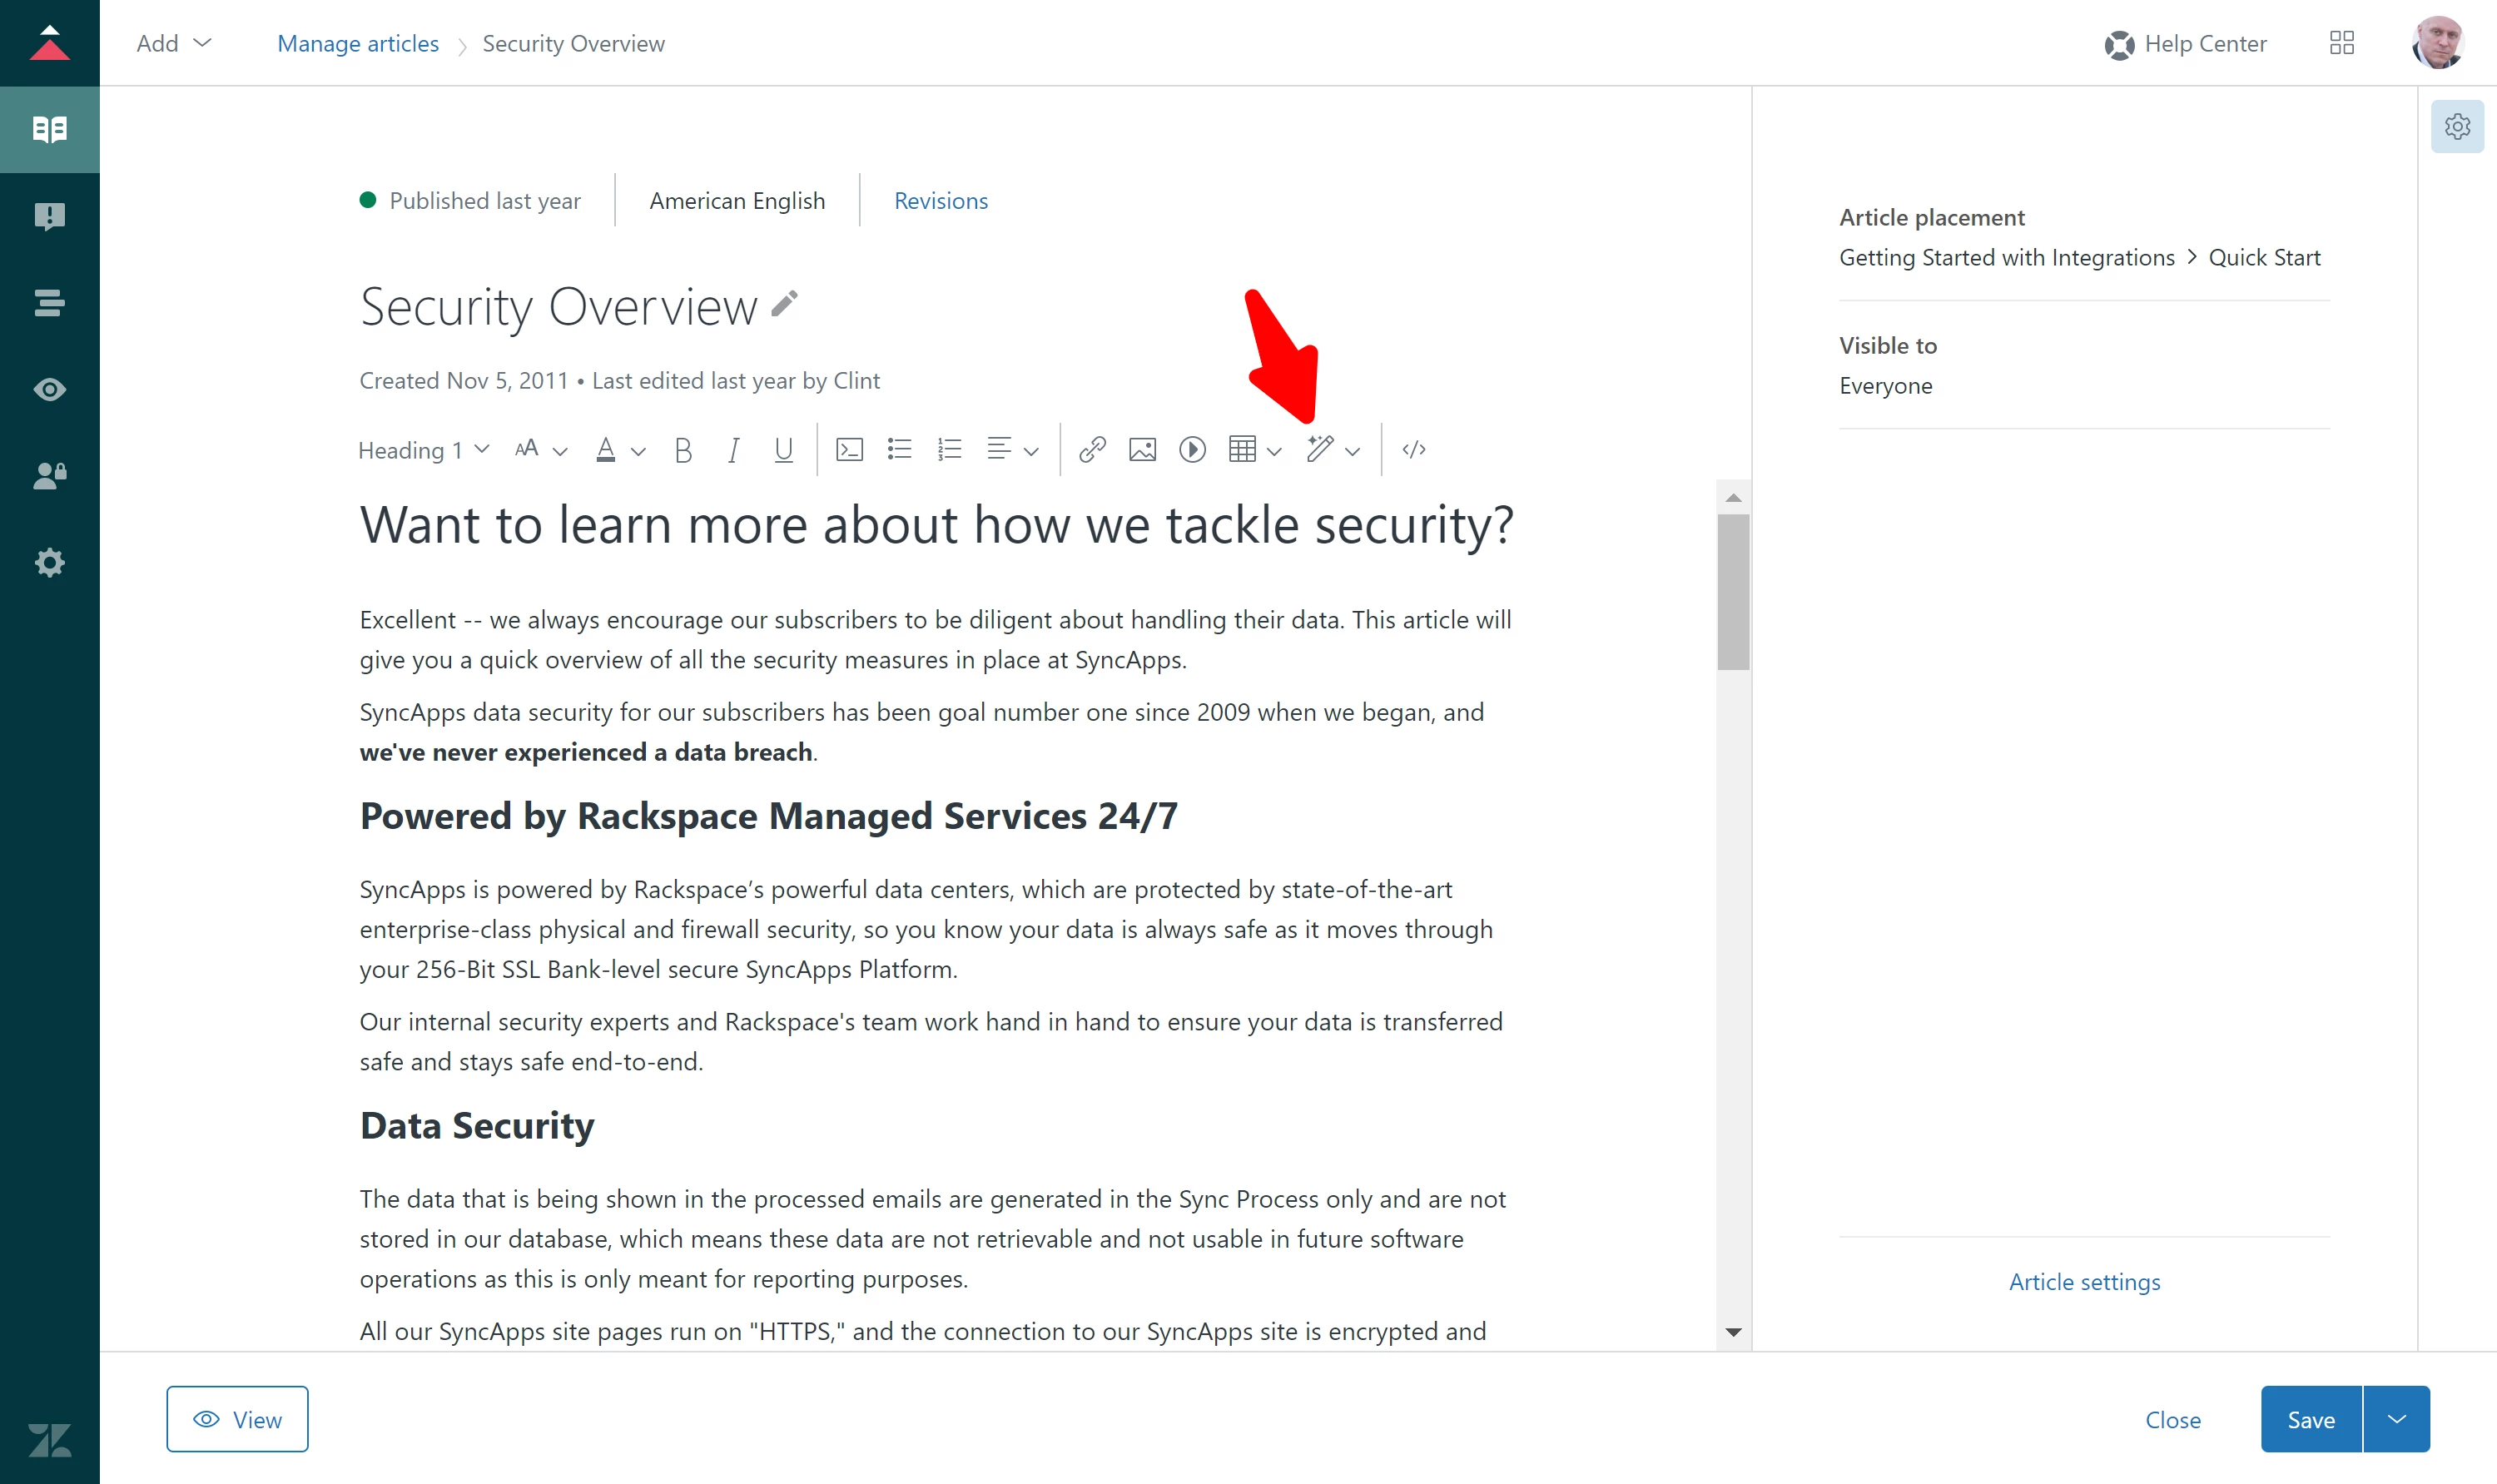This screenshot has width=2497, height=1484.
Task: Click the View button
Action: point(237,1419)
